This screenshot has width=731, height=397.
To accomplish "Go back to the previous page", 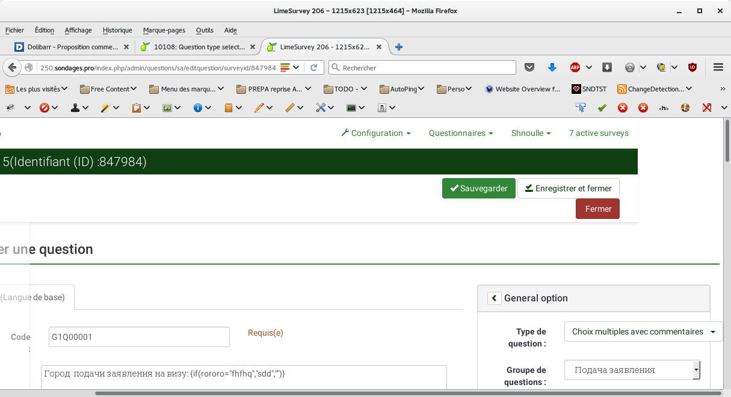I will tap(12, 67).
